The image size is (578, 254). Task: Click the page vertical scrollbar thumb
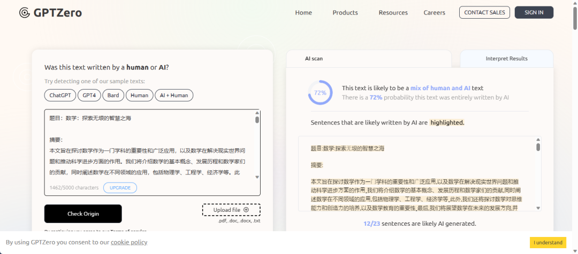[575, 18]
